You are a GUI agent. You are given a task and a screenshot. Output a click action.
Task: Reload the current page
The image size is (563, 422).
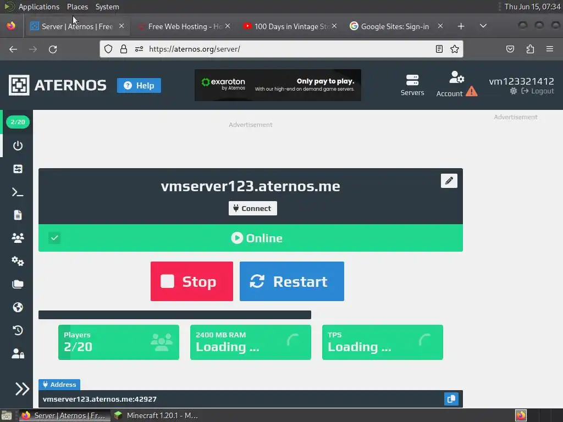click(53, 49)
